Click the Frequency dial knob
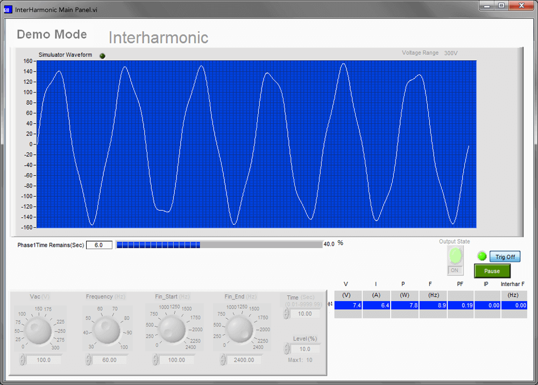538x385 pixels. [105, 329]
